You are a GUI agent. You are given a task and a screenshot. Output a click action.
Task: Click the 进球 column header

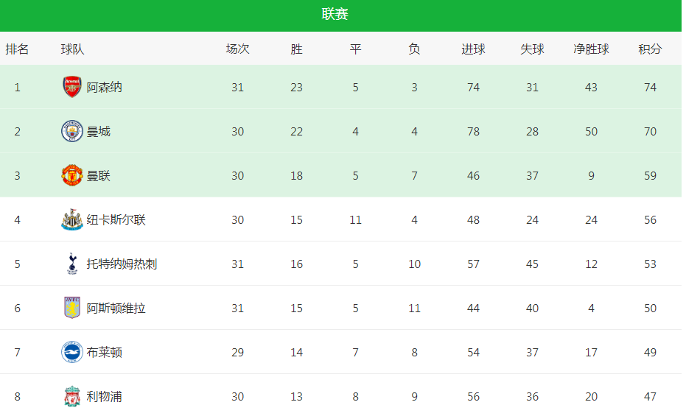tap(473, 49)
